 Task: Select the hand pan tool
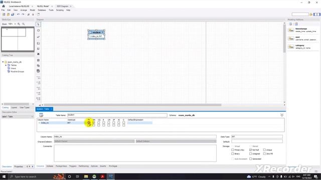[x=38, y=30]
